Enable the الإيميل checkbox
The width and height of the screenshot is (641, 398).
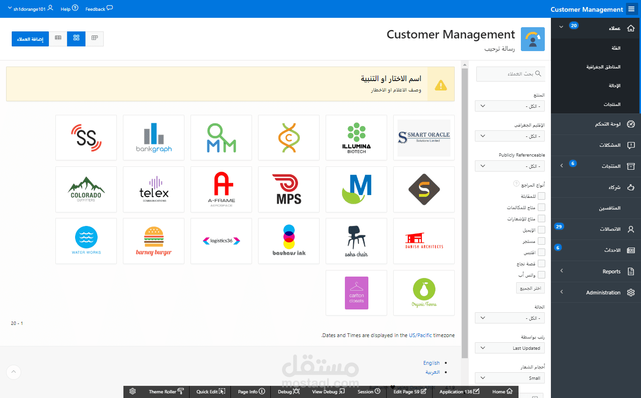click(542, 230)
